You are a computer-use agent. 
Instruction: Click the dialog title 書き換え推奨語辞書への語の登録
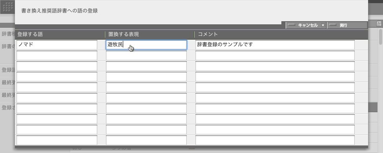(60, 11)
